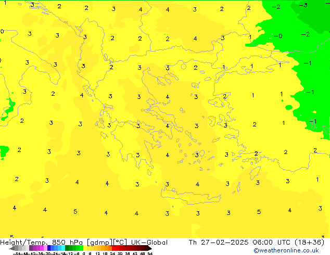The image size is (330, 255).
Task: Click the left arrow end of the color scale
Action: [x=12, y=248]
